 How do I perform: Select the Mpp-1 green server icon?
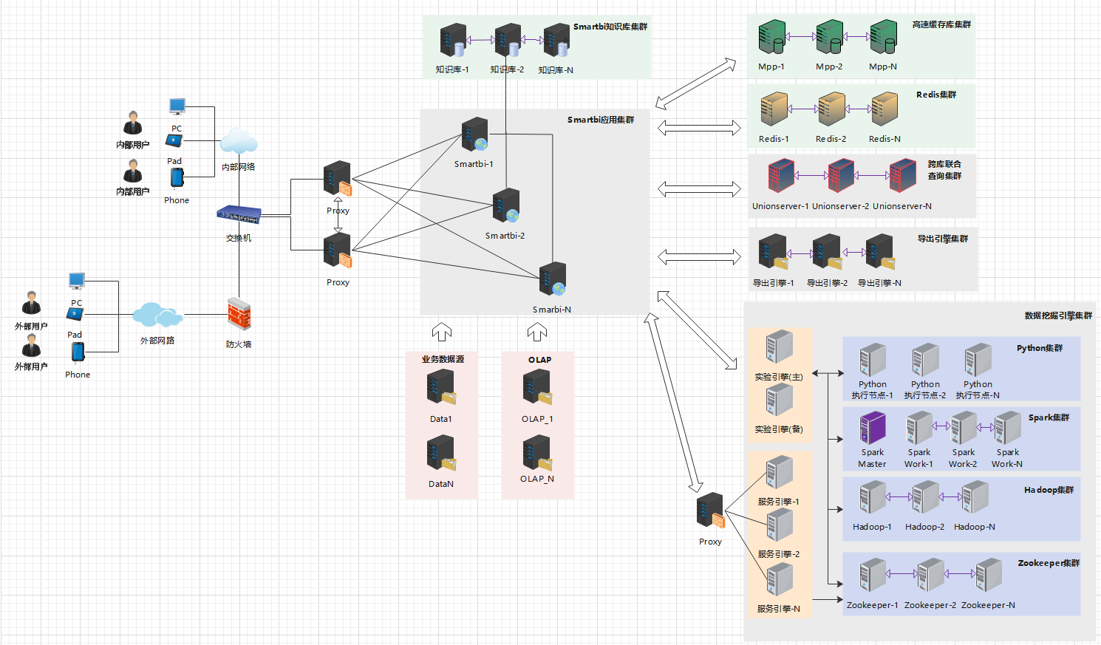pos(772,37)
